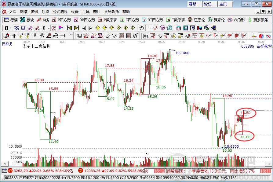
Task: Switch to the K线 chart view
Action: [x=43, y=20]
